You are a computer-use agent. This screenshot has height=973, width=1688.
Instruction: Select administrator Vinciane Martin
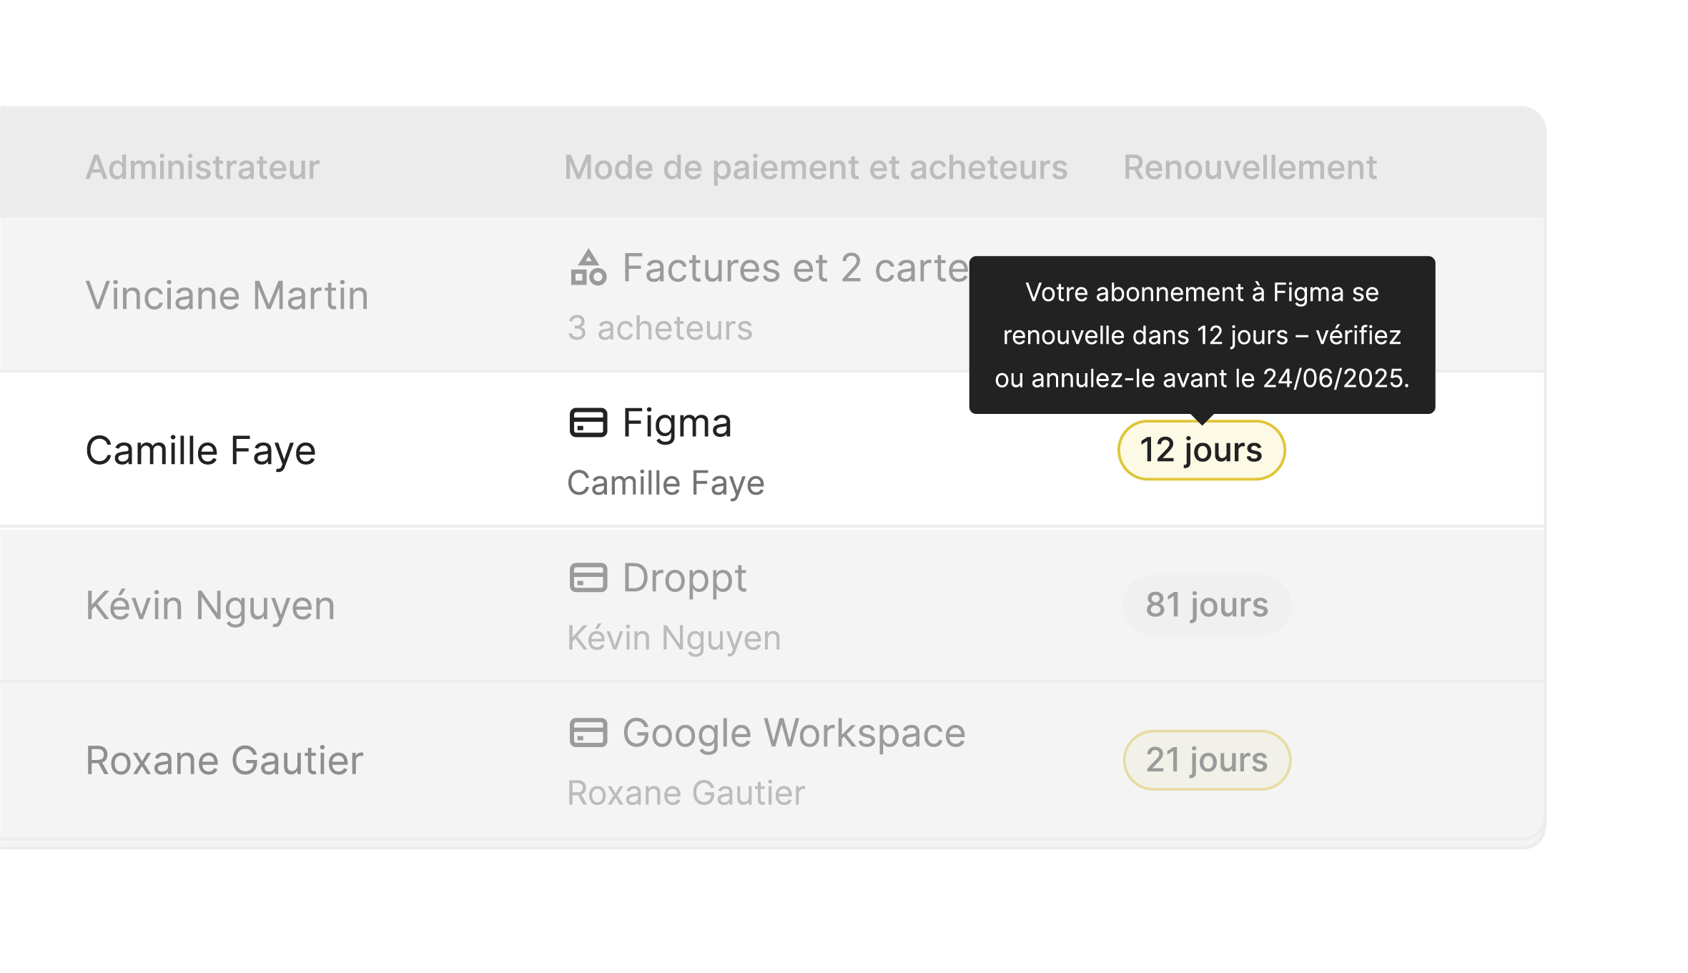(x=227, y=295)
